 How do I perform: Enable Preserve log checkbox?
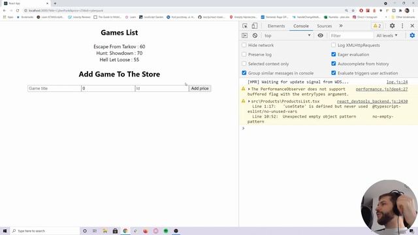coord(244,54)
